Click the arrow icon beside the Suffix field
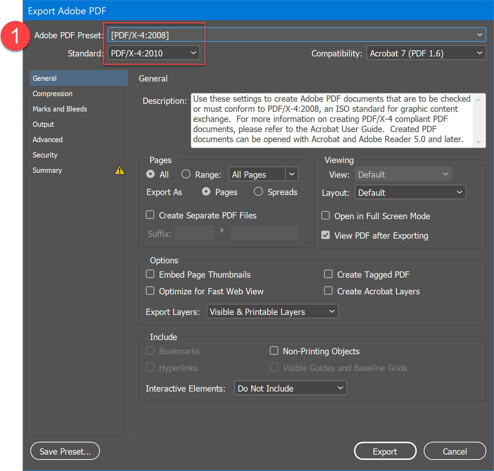494x471 pixels. tap(222, 230)
